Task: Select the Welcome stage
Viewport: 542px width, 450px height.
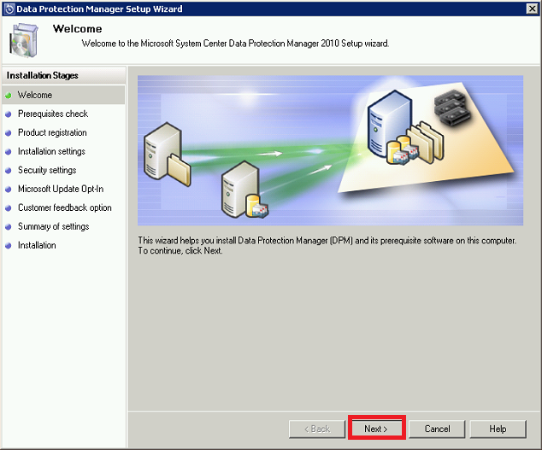Action: coord(35,96)
